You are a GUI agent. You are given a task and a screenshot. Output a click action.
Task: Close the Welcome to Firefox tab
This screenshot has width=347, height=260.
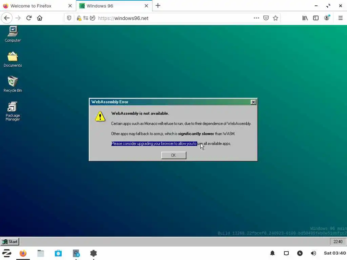coord(70,6)
